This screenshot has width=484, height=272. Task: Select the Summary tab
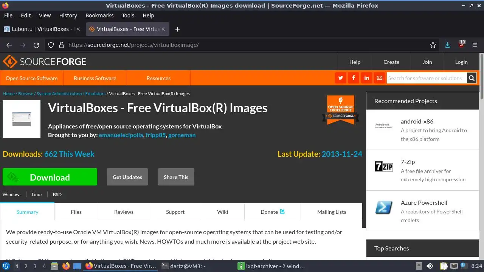click(x=27, y=212)
